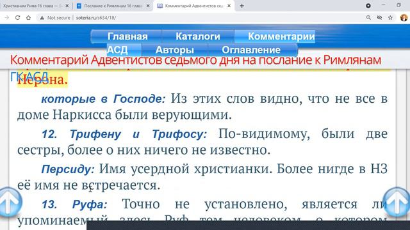Open the browser profile avatar
The image size is (410, 230).
pyautogui.click(x=404, y=18)
